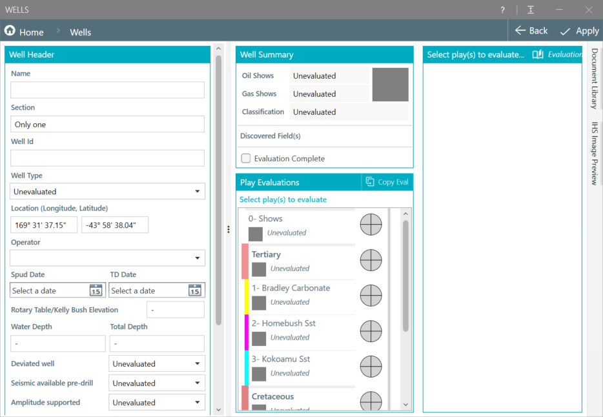Click Homebush Sst magenta color bar
Image resolution: width=603 pixels, height=417 pixels.
click(247, 332)
